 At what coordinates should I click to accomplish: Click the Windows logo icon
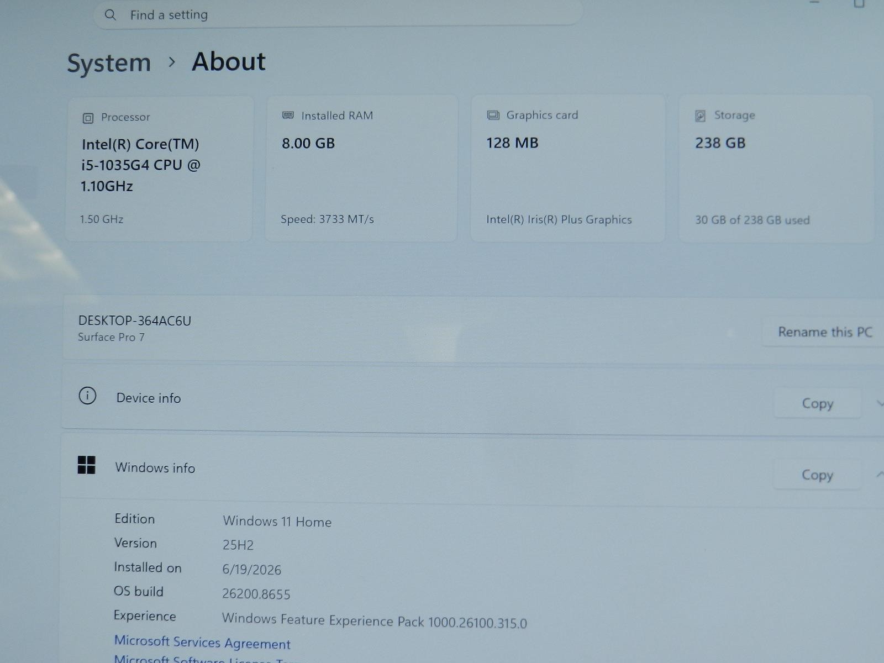click(x=86, y=465)
